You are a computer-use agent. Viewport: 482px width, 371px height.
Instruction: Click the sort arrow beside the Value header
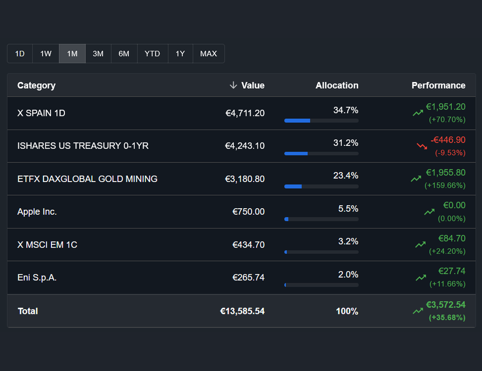pyautogui.click(x=233, y=85)
